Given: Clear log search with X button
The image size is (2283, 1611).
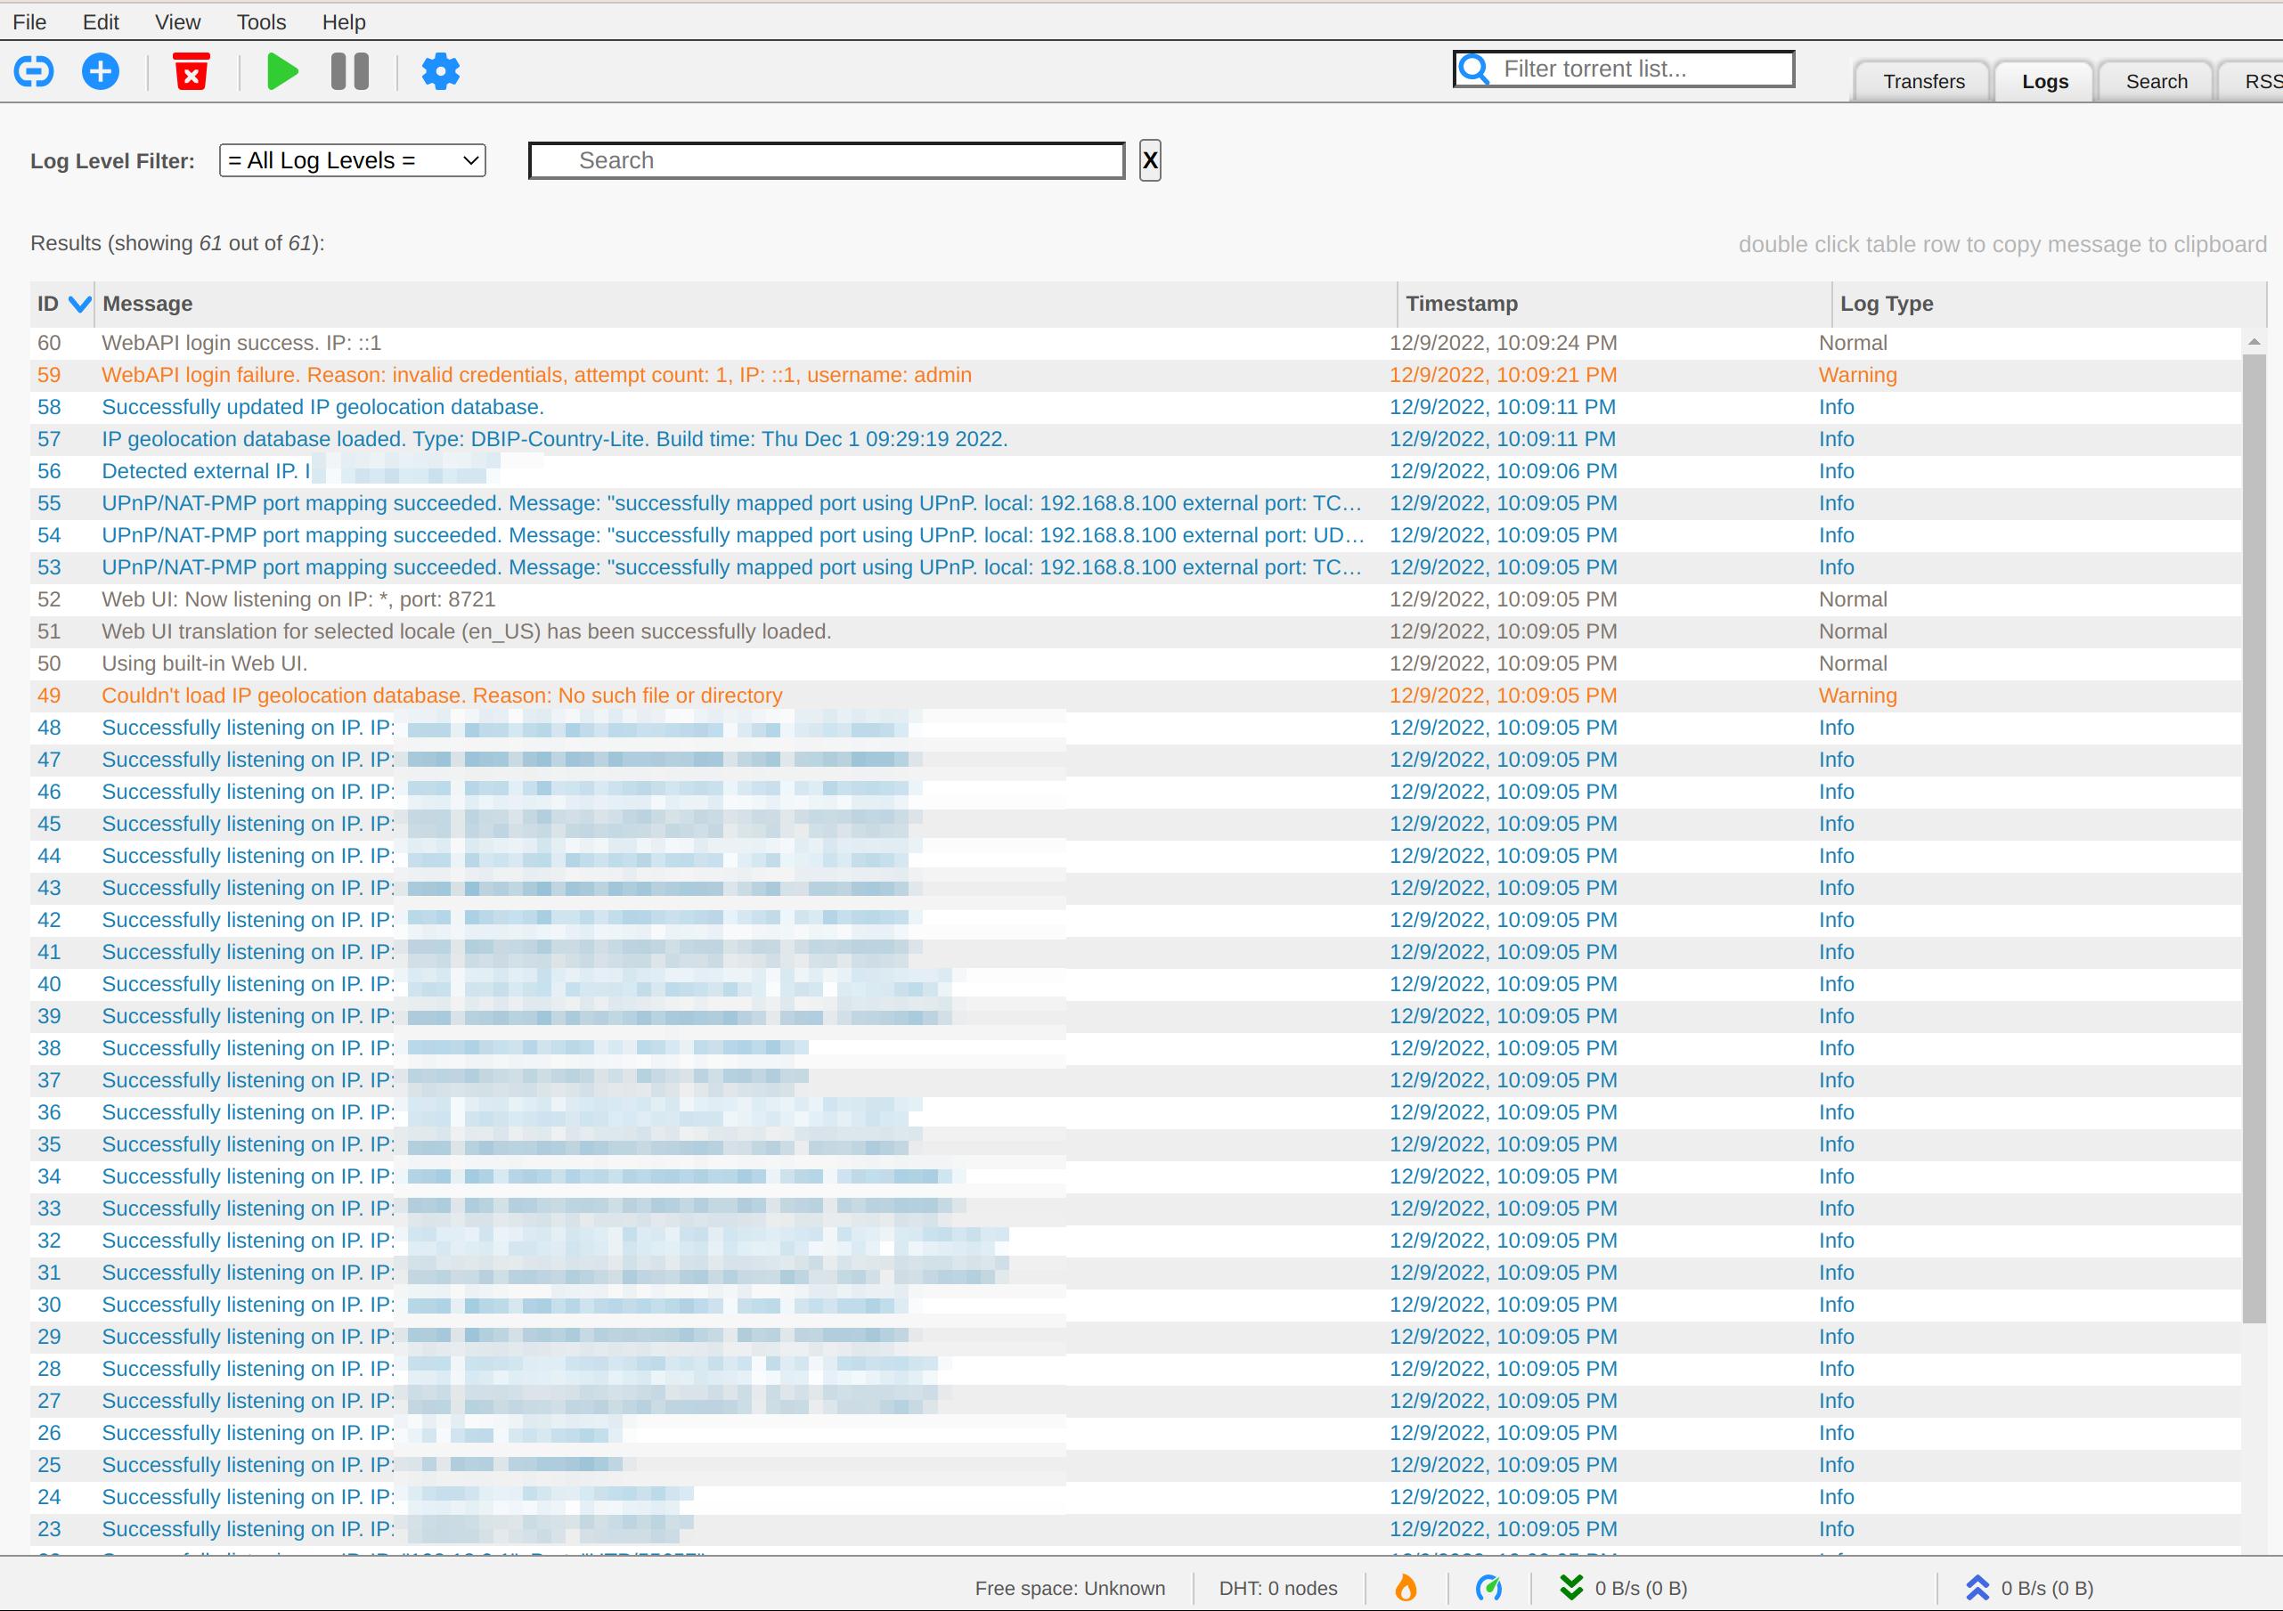Looking at the screenshot, I should point(1149,161).
